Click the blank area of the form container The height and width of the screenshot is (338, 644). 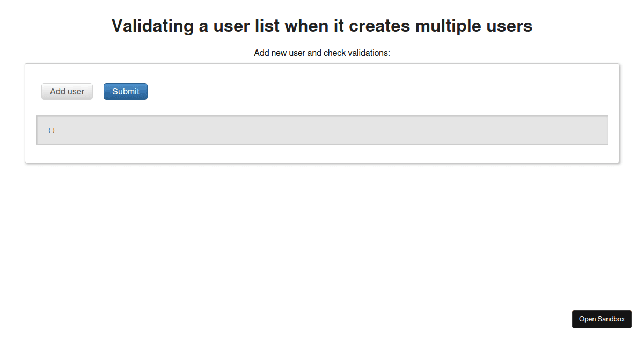(x=376, y=91)
